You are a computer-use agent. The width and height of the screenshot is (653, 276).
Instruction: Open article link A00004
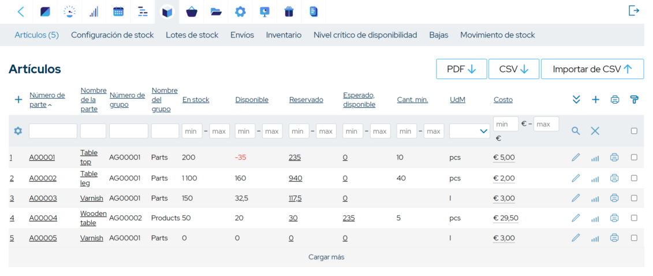[43, 218]
